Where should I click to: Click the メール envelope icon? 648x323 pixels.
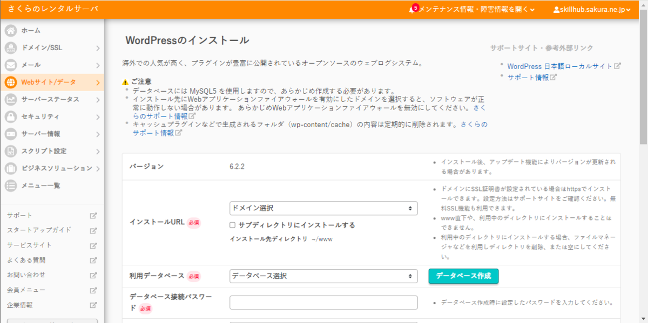coord(11,65)
